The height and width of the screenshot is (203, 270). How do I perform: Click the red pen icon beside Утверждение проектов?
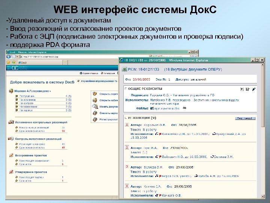[x=11, y=172]
